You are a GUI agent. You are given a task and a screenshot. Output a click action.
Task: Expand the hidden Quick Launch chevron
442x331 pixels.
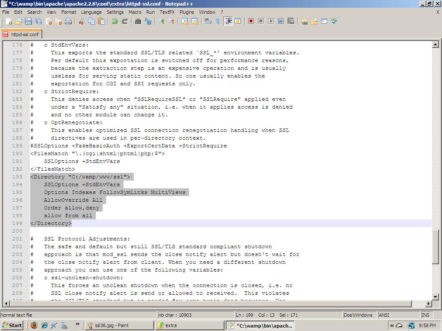pyautogui.click(x=78, y=325)
